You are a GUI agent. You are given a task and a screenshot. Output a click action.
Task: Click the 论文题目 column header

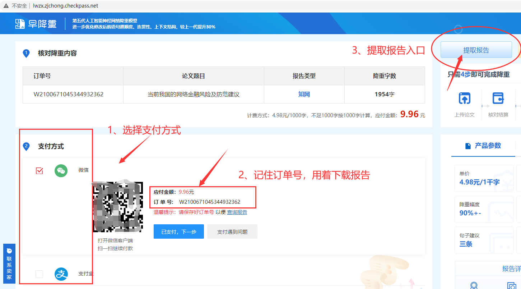[194, 76]
